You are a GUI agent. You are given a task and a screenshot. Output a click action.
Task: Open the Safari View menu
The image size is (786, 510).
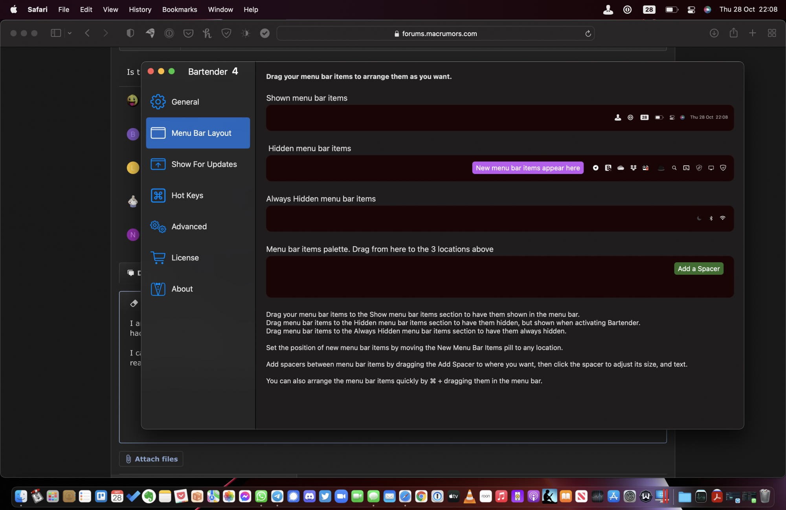(110, 9)
